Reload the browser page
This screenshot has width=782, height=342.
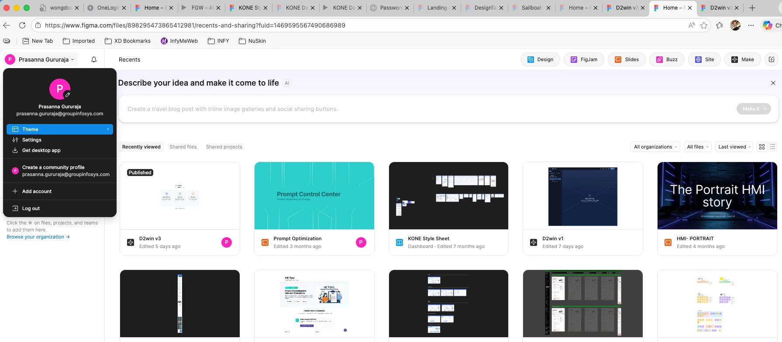coord(22,25)
